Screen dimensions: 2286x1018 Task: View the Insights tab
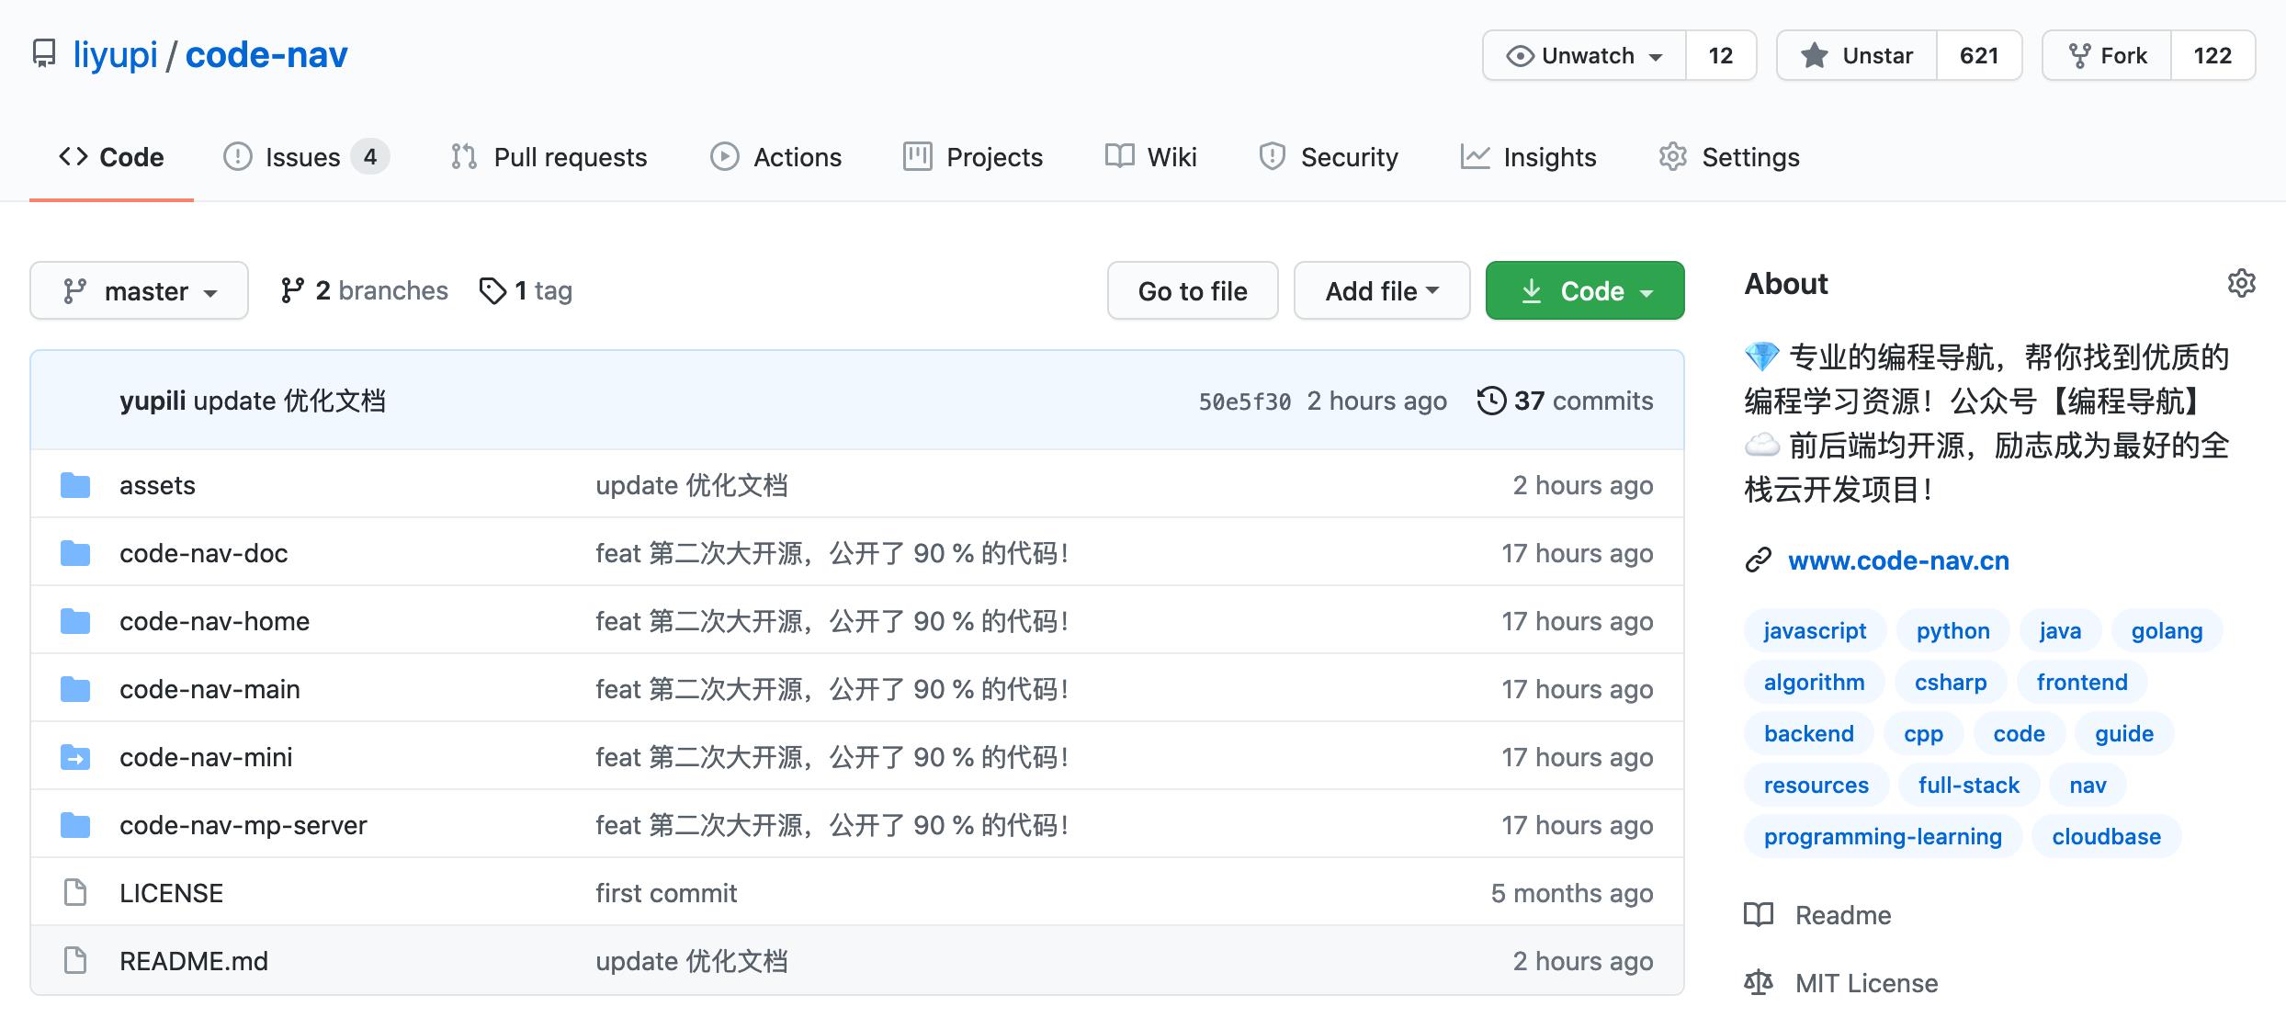[1528, 157]
